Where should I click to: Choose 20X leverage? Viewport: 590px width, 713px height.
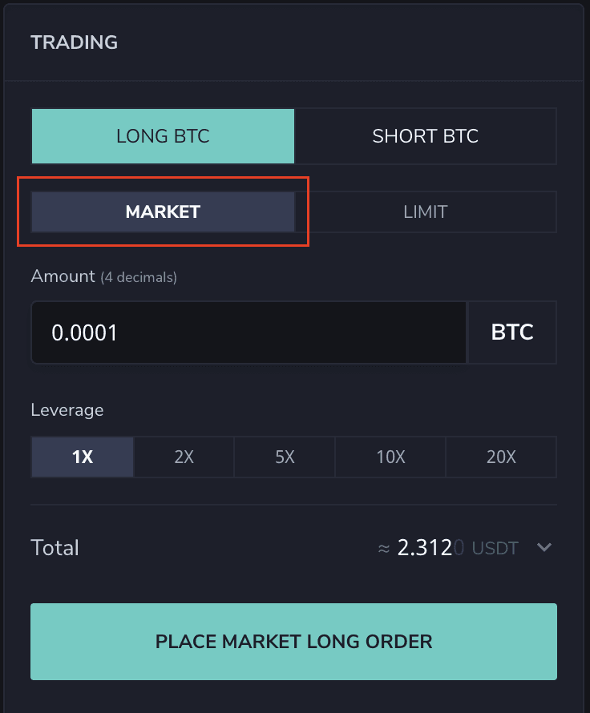pyautogui.click(x=501, y=457)
